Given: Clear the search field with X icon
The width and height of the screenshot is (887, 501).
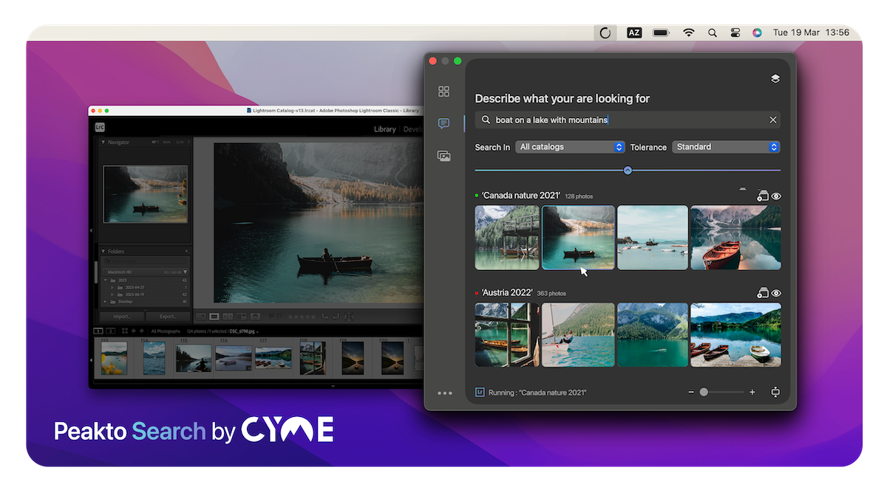Looking at the screenshot, I should click(x=773, y=120).
